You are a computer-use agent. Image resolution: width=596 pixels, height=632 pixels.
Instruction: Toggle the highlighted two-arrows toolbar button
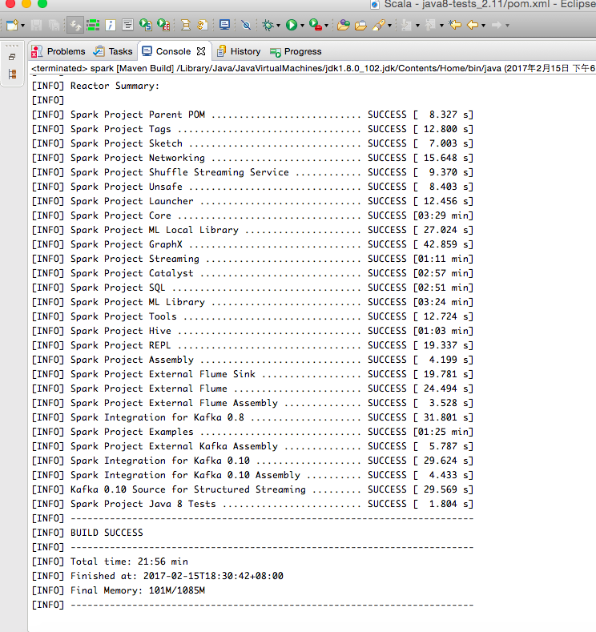[75, 26]
